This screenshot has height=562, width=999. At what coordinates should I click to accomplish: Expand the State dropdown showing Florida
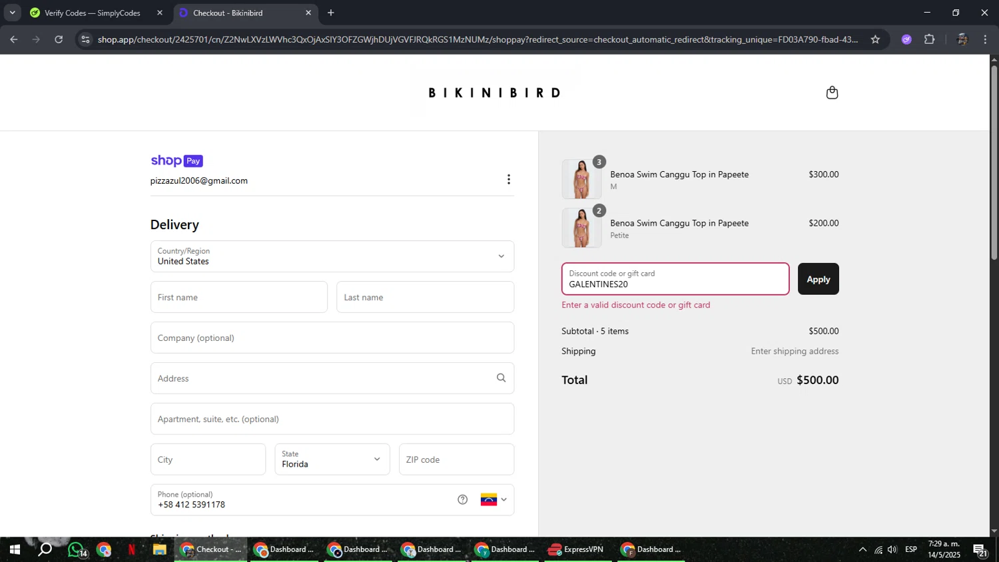(332, 459)
